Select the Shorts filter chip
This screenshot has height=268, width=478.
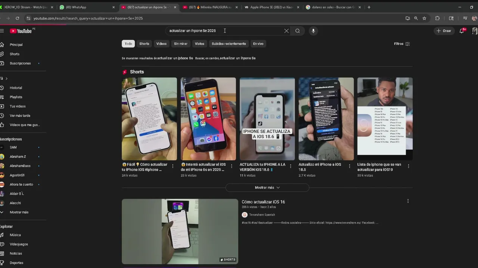[x=144, y=44]
